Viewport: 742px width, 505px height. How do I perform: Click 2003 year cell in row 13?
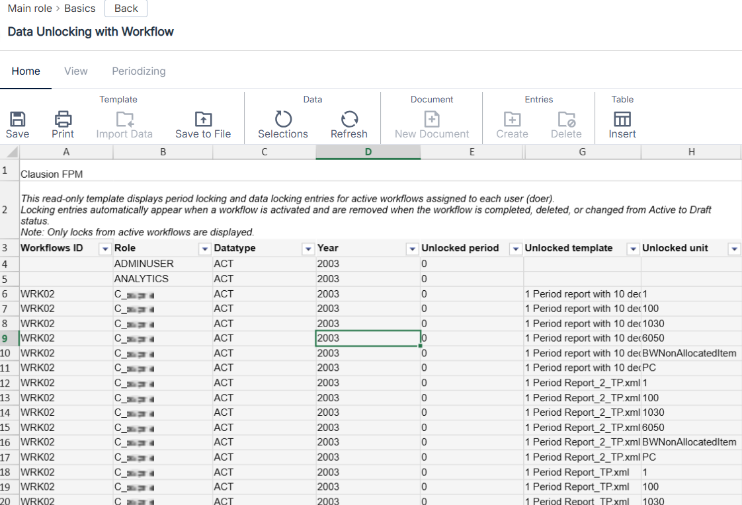tap(368, 398)
